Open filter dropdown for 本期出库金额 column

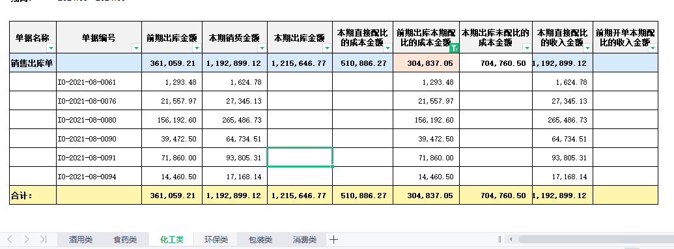(x=327, y=48)
